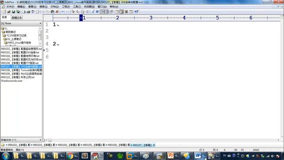This screenshot has width=284, height=160.
Task: Open file 990106 配置FTP服务.txt
Action: coord(20,63)
